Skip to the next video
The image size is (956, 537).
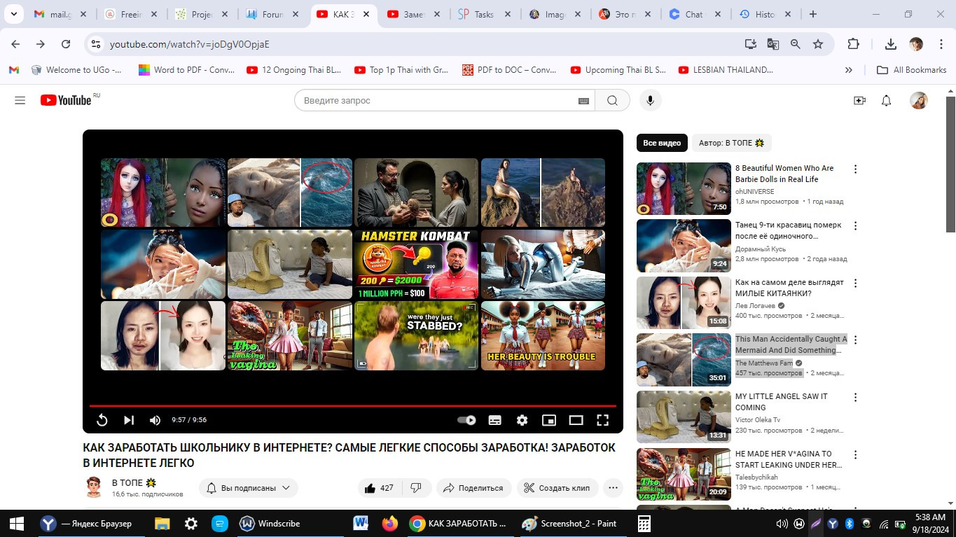coord(129,420)
